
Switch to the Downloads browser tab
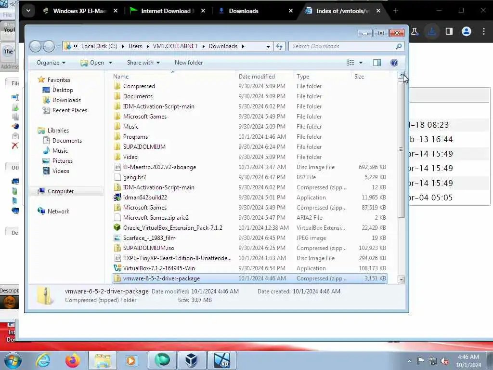pyautogui.click(x=243, y=11)
